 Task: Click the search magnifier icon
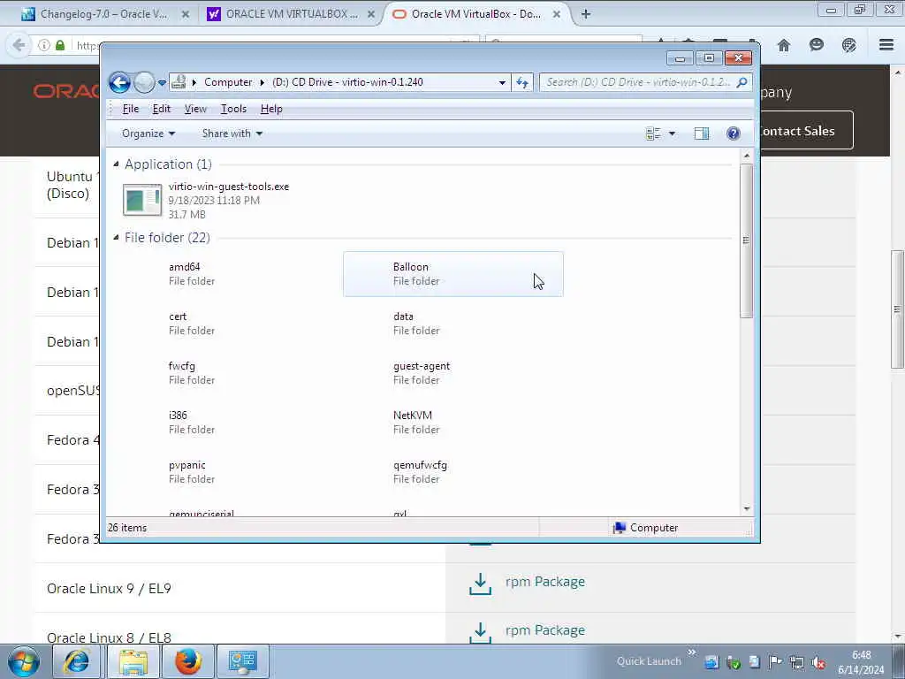[742, 82]
